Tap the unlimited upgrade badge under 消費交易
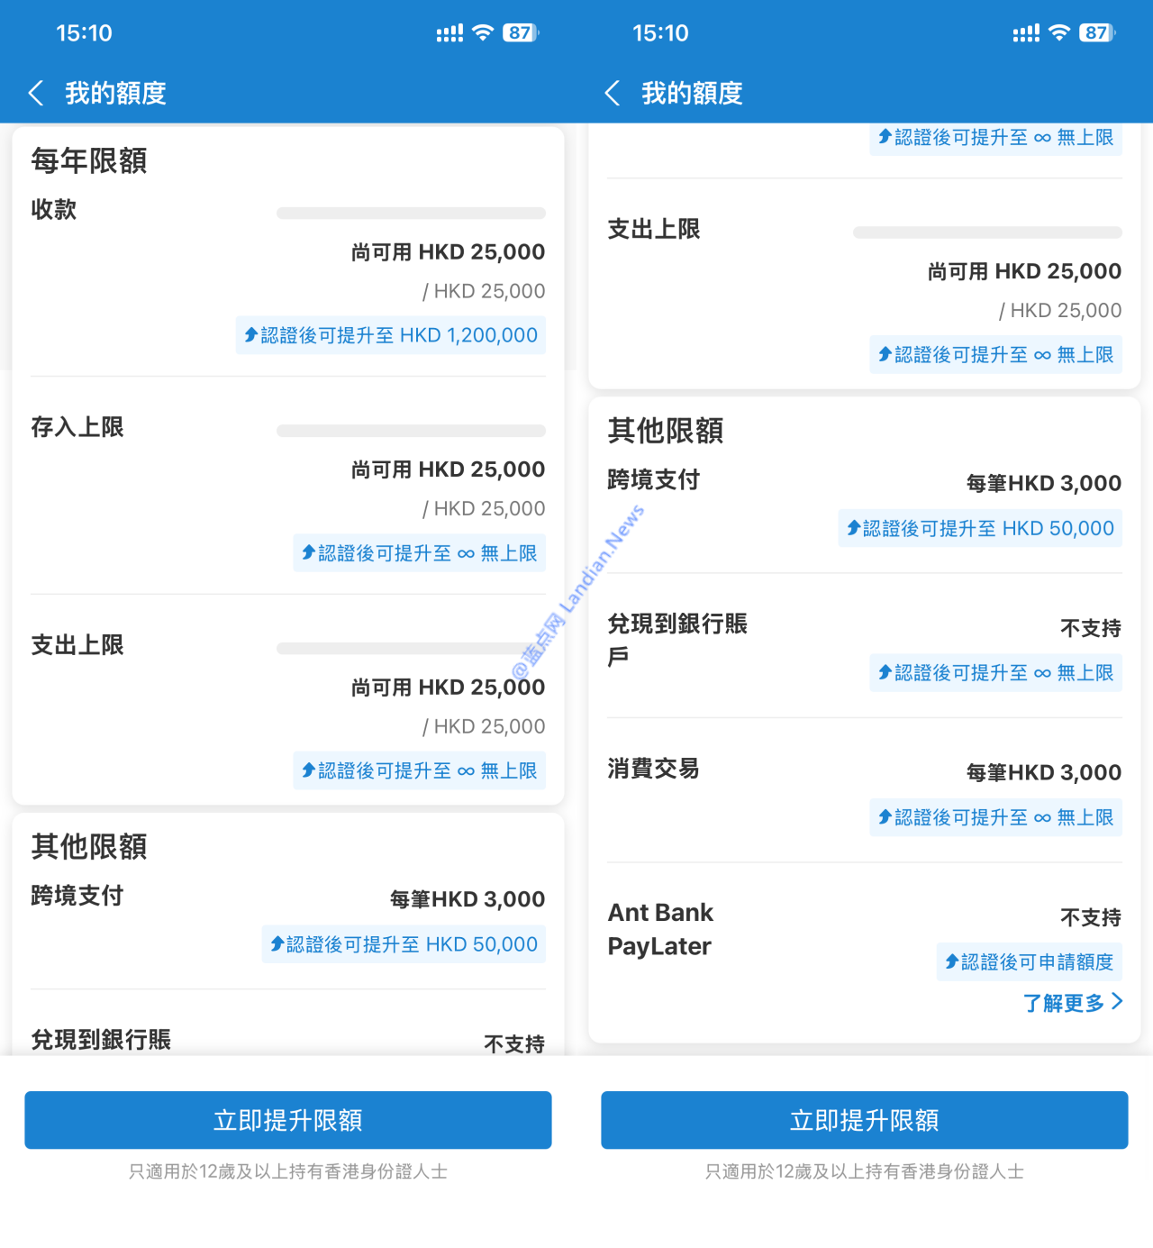This screenshot has height=1248, width=1153. click(x=995, y=817)
